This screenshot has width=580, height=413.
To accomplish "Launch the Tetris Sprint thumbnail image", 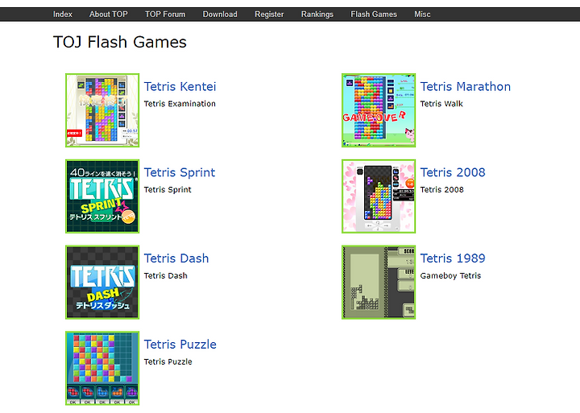I will 102,196.
